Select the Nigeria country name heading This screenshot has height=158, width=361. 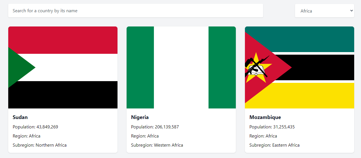tap(140, 117)
